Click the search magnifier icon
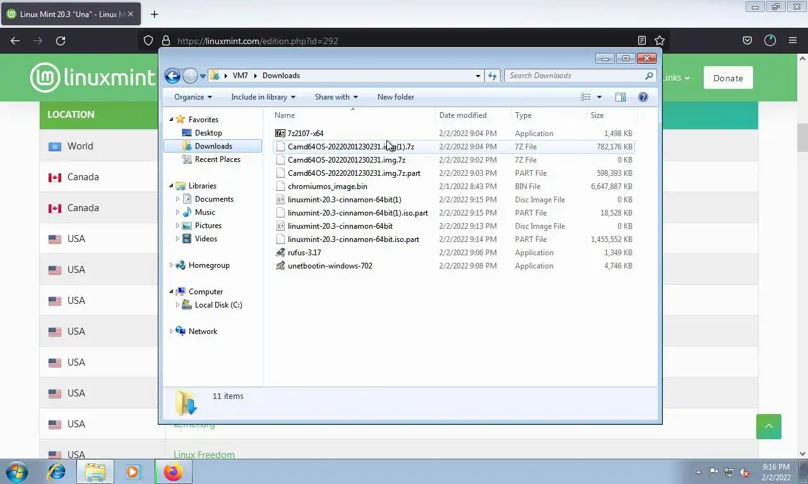This screenshot has width=808, height=484. pos(649,76)
